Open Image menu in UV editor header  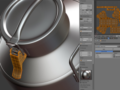pos(107,36)
